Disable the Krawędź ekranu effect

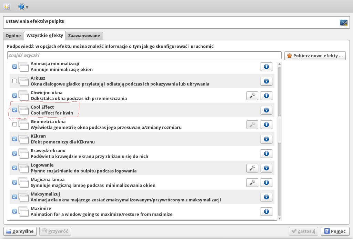coord(14,153)
